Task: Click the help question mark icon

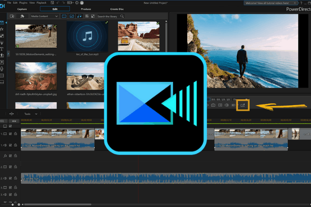Action: 301,3
